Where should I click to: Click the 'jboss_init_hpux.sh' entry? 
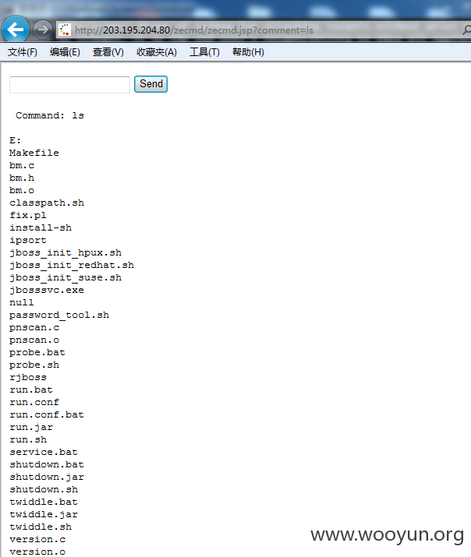click(66, 252)
